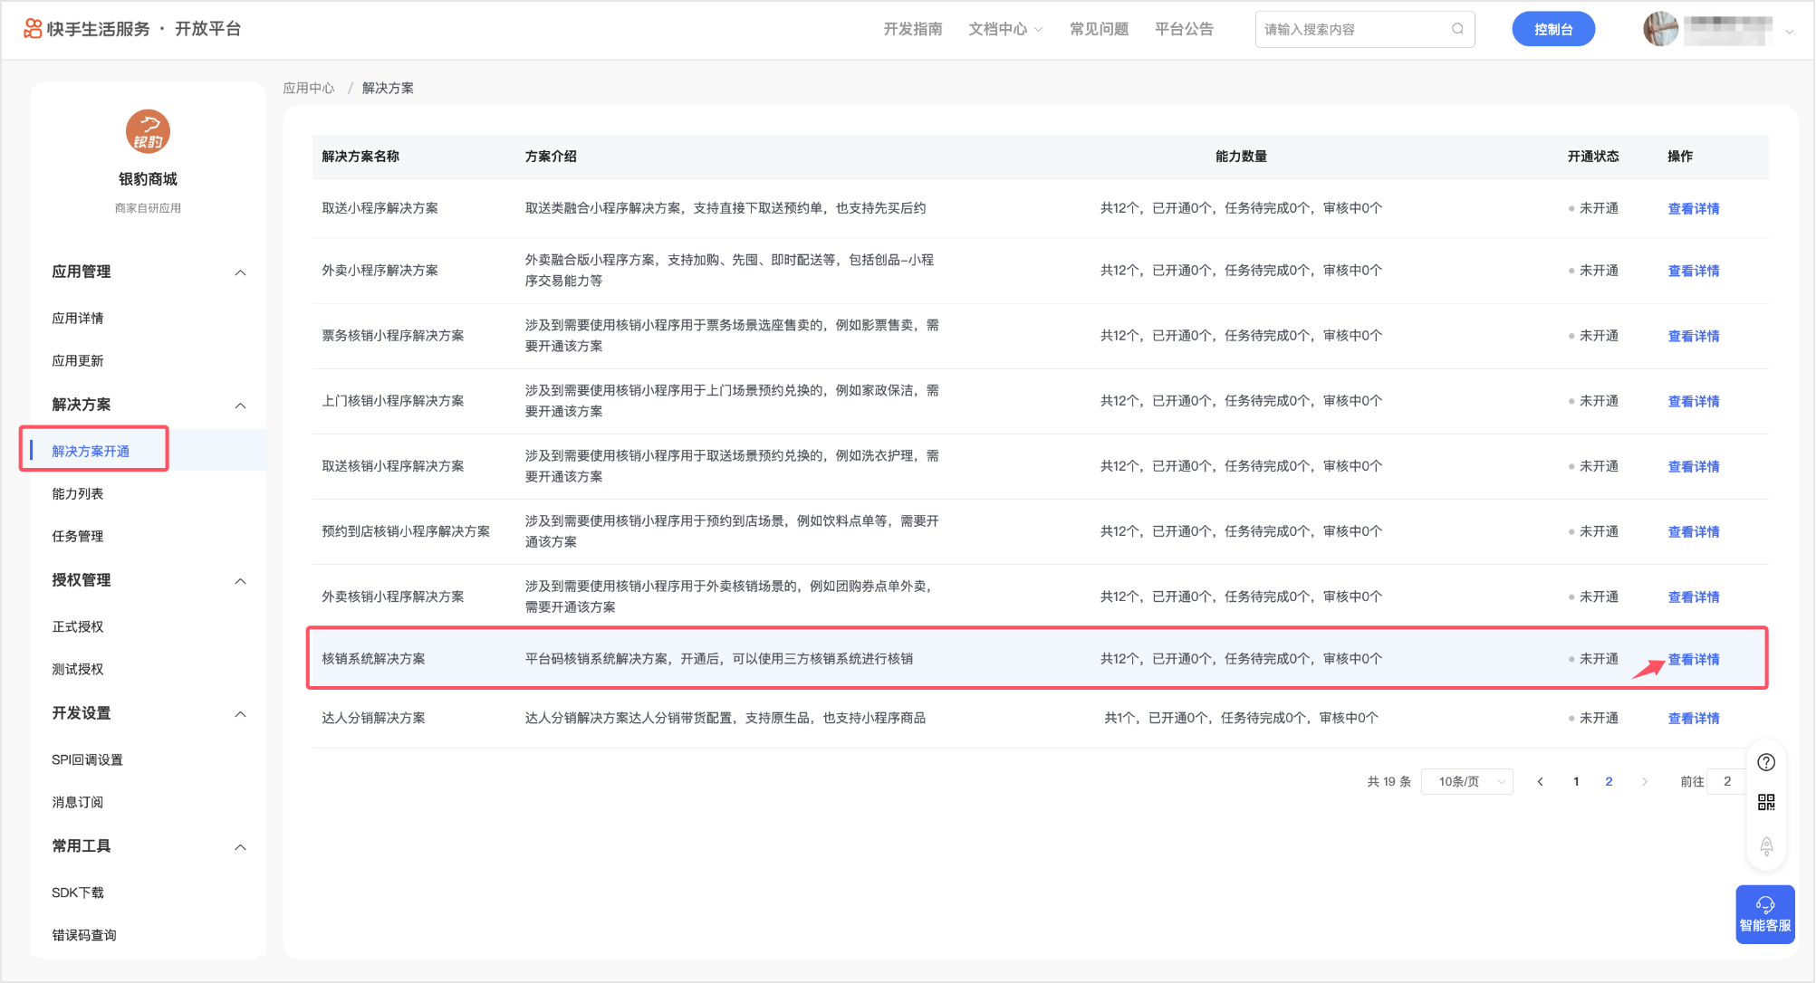1816x983 pixels.
Task: Click the Kuaishou logo icon
Action: 33,29
